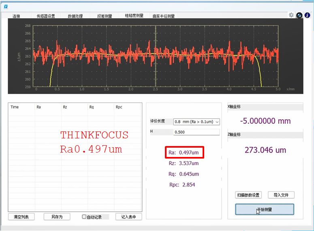
Task: Click the dark round camera icon
Action: 299,15
